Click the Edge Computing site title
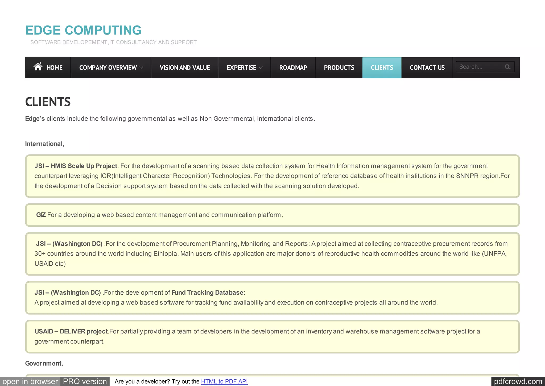 (83, 30)
